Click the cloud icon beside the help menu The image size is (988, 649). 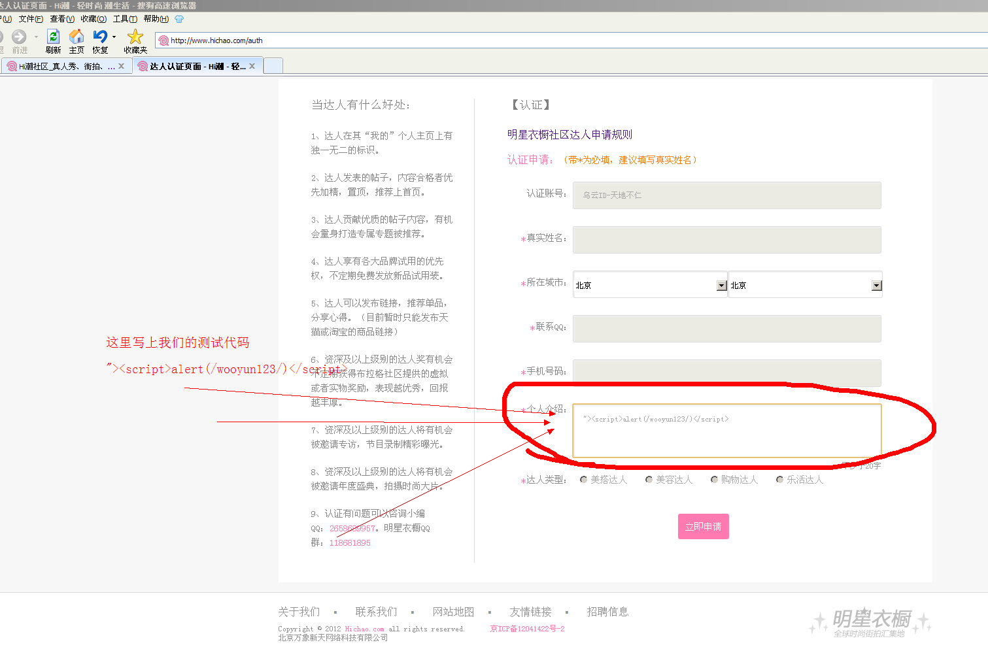179,19
